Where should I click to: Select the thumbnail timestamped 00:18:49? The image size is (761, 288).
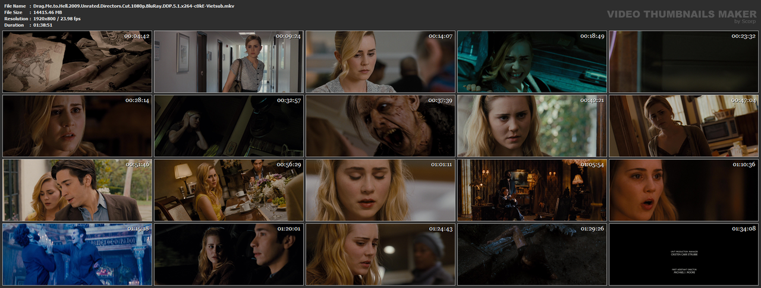[x=532, y=62]
